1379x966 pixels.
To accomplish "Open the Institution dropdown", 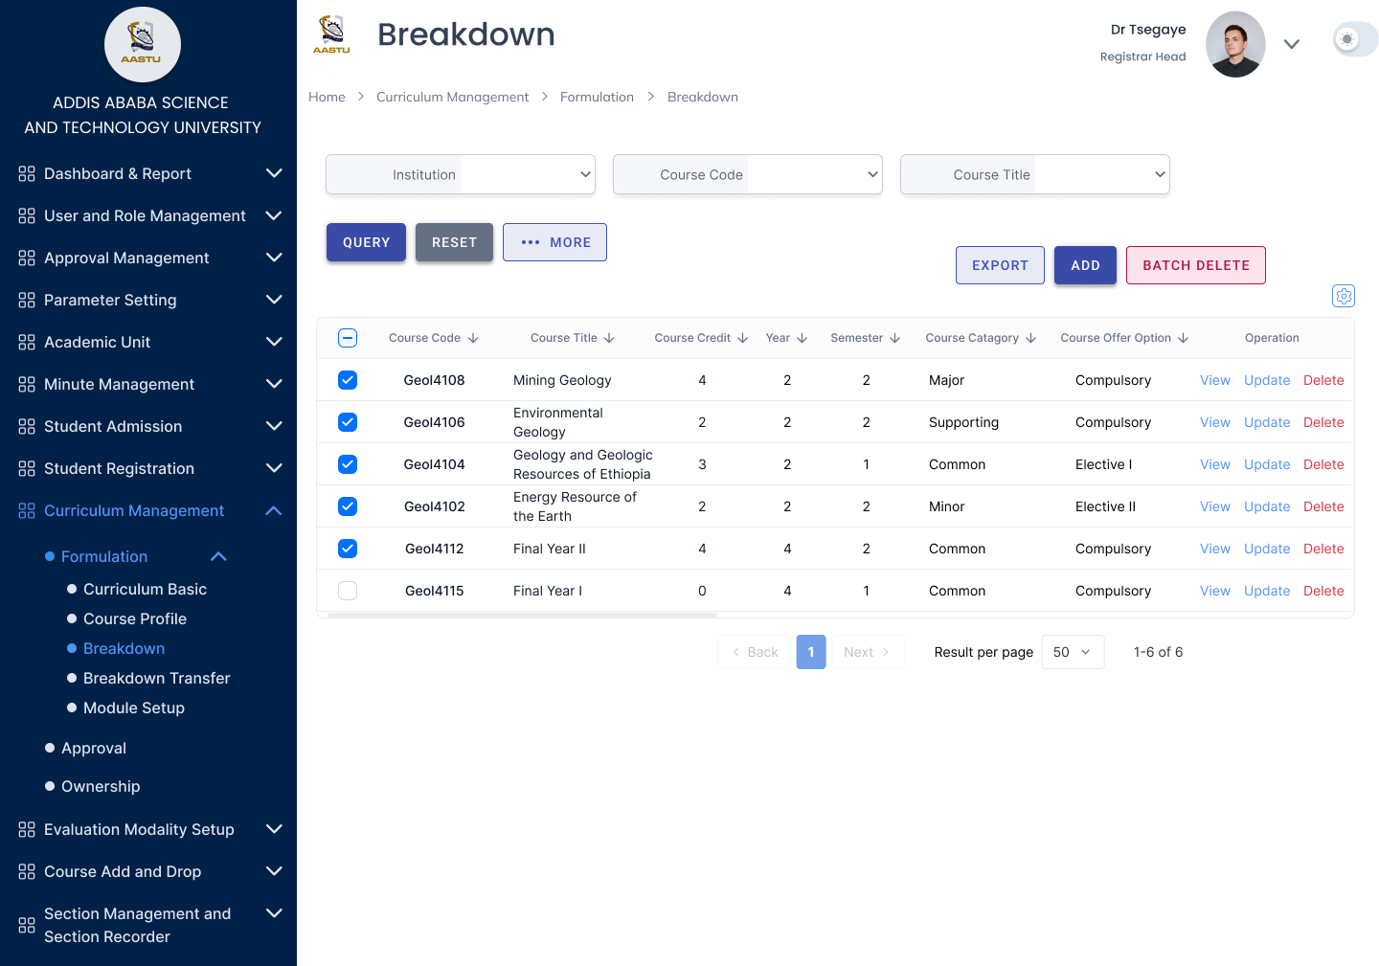I will (x=461, y=174).
